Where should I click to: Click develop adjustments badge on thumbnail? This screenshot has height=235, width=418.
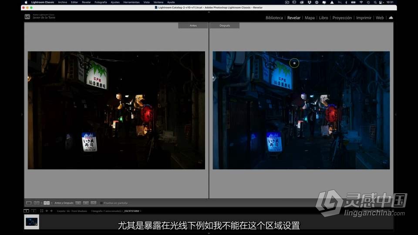pyautogui.click(x=36, y=225)
